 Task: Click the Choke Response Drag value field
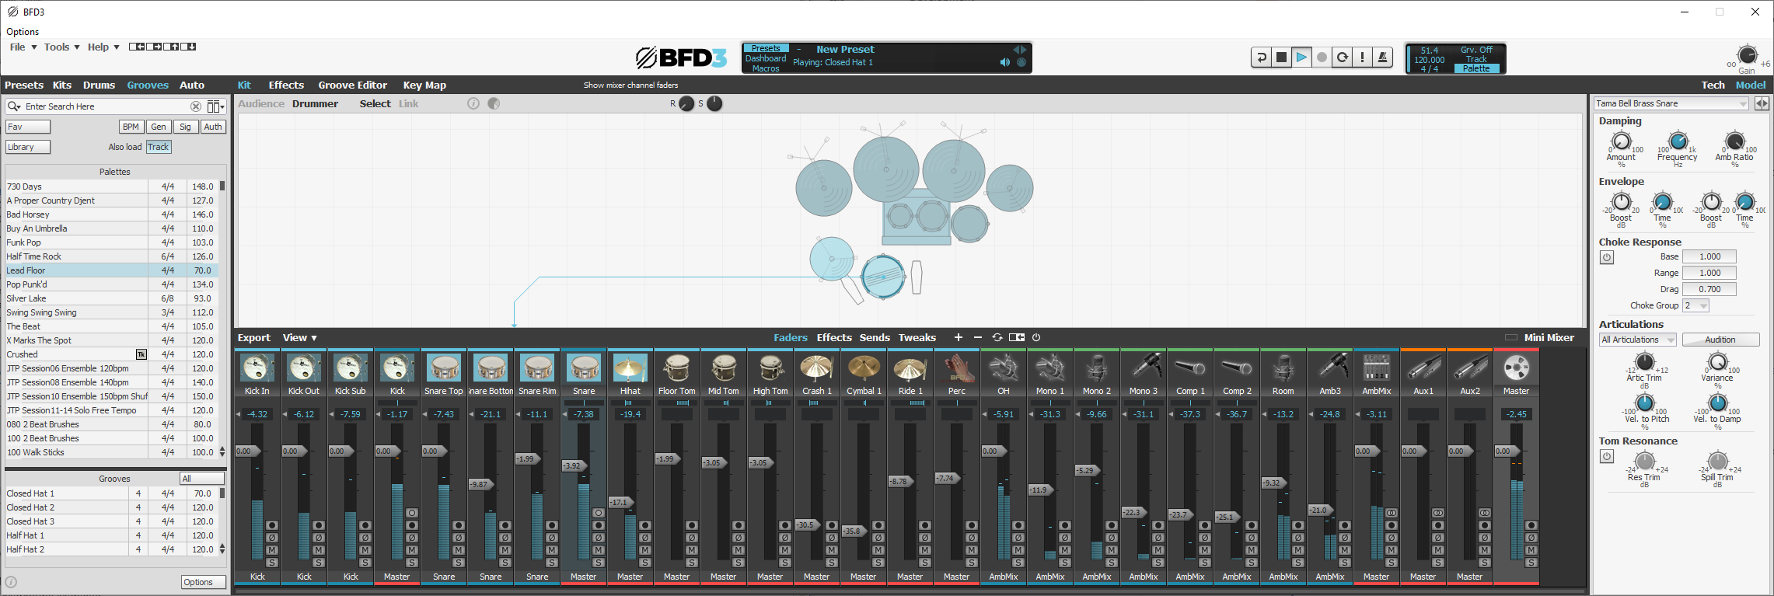tap(1709, 289)
